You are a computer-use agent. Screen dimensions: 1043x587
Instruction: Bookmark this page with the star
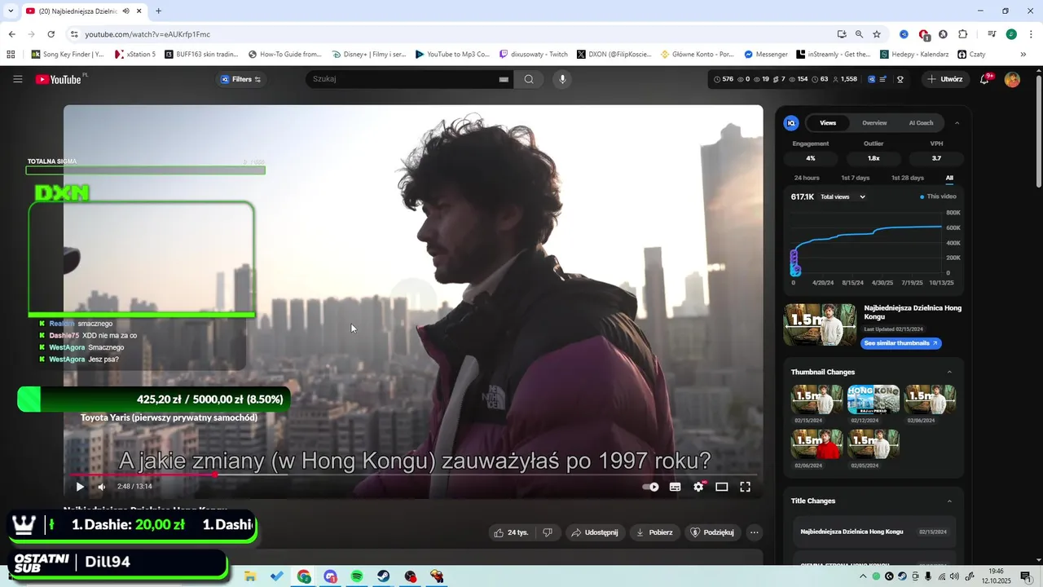(x=877, y=34)
